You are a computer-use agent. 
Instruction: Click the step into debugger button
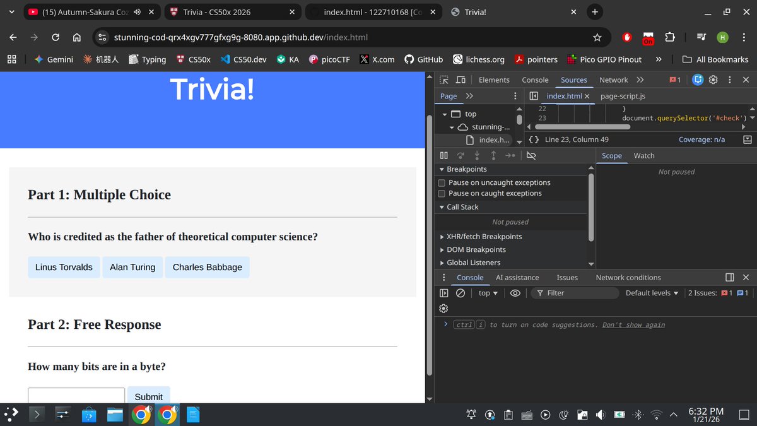[x=477, y=155]
